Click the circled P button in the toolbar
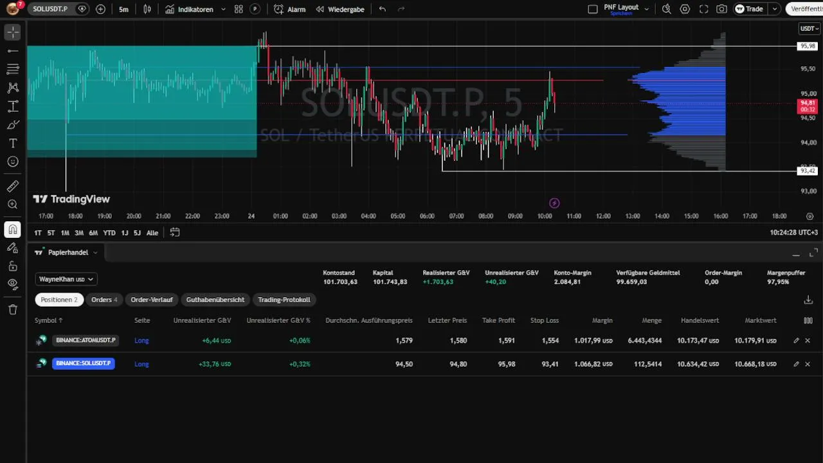 (255, 9)
